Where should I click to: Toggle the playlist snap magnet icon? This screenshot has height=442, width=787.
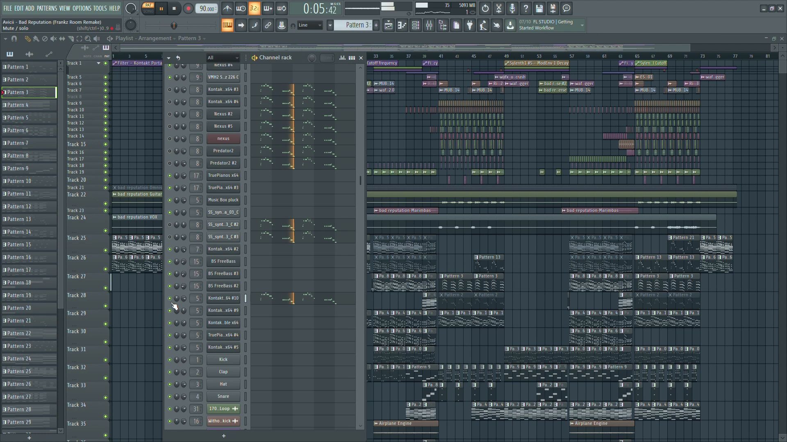click(x=14, y=38)
